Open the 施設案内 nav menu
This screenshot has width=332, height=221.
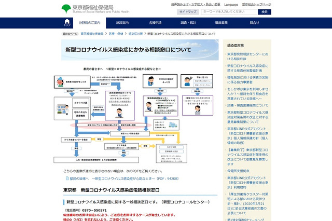[122, 23]
